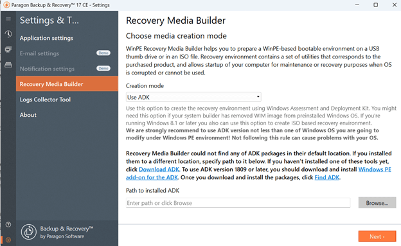Screen dimensions: 401x246
Task: Click by Paragon Software text
Action: tap(62, 236)
